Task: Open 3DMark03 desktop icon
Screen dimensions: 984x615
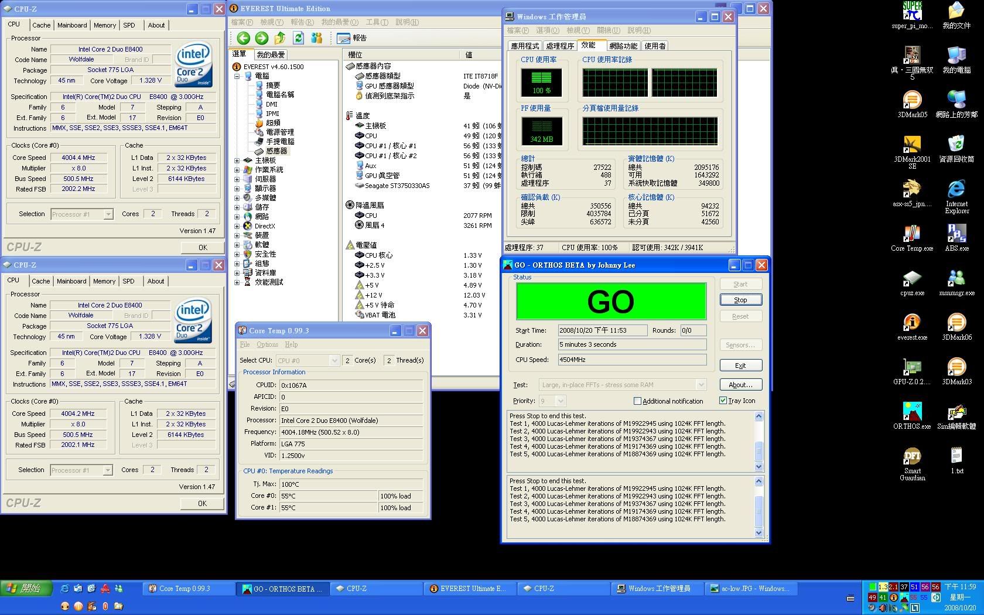Action: point(956,371)
